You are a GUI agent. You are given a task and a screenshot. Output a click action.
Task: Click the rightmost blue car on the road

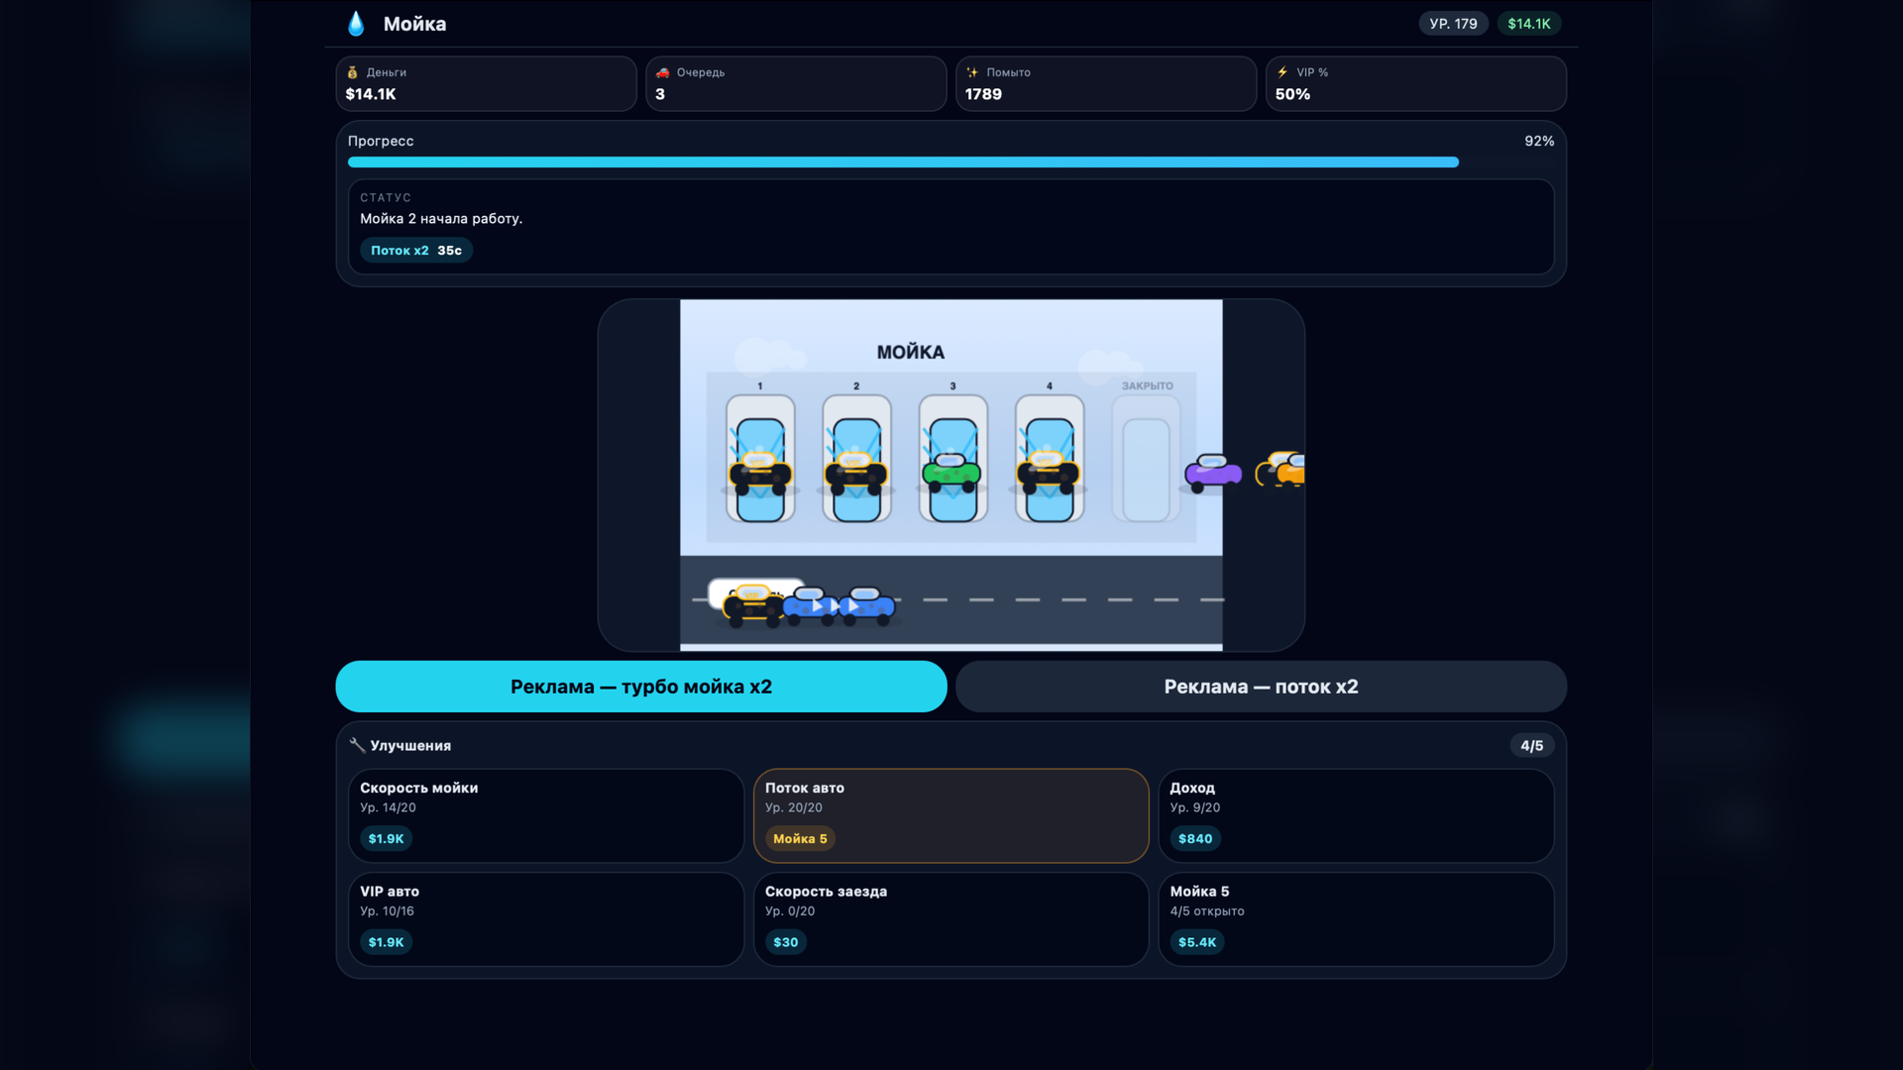[867, 605]
